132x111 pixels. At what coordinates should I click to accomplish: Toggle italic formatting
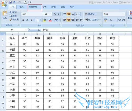point(27,20)
